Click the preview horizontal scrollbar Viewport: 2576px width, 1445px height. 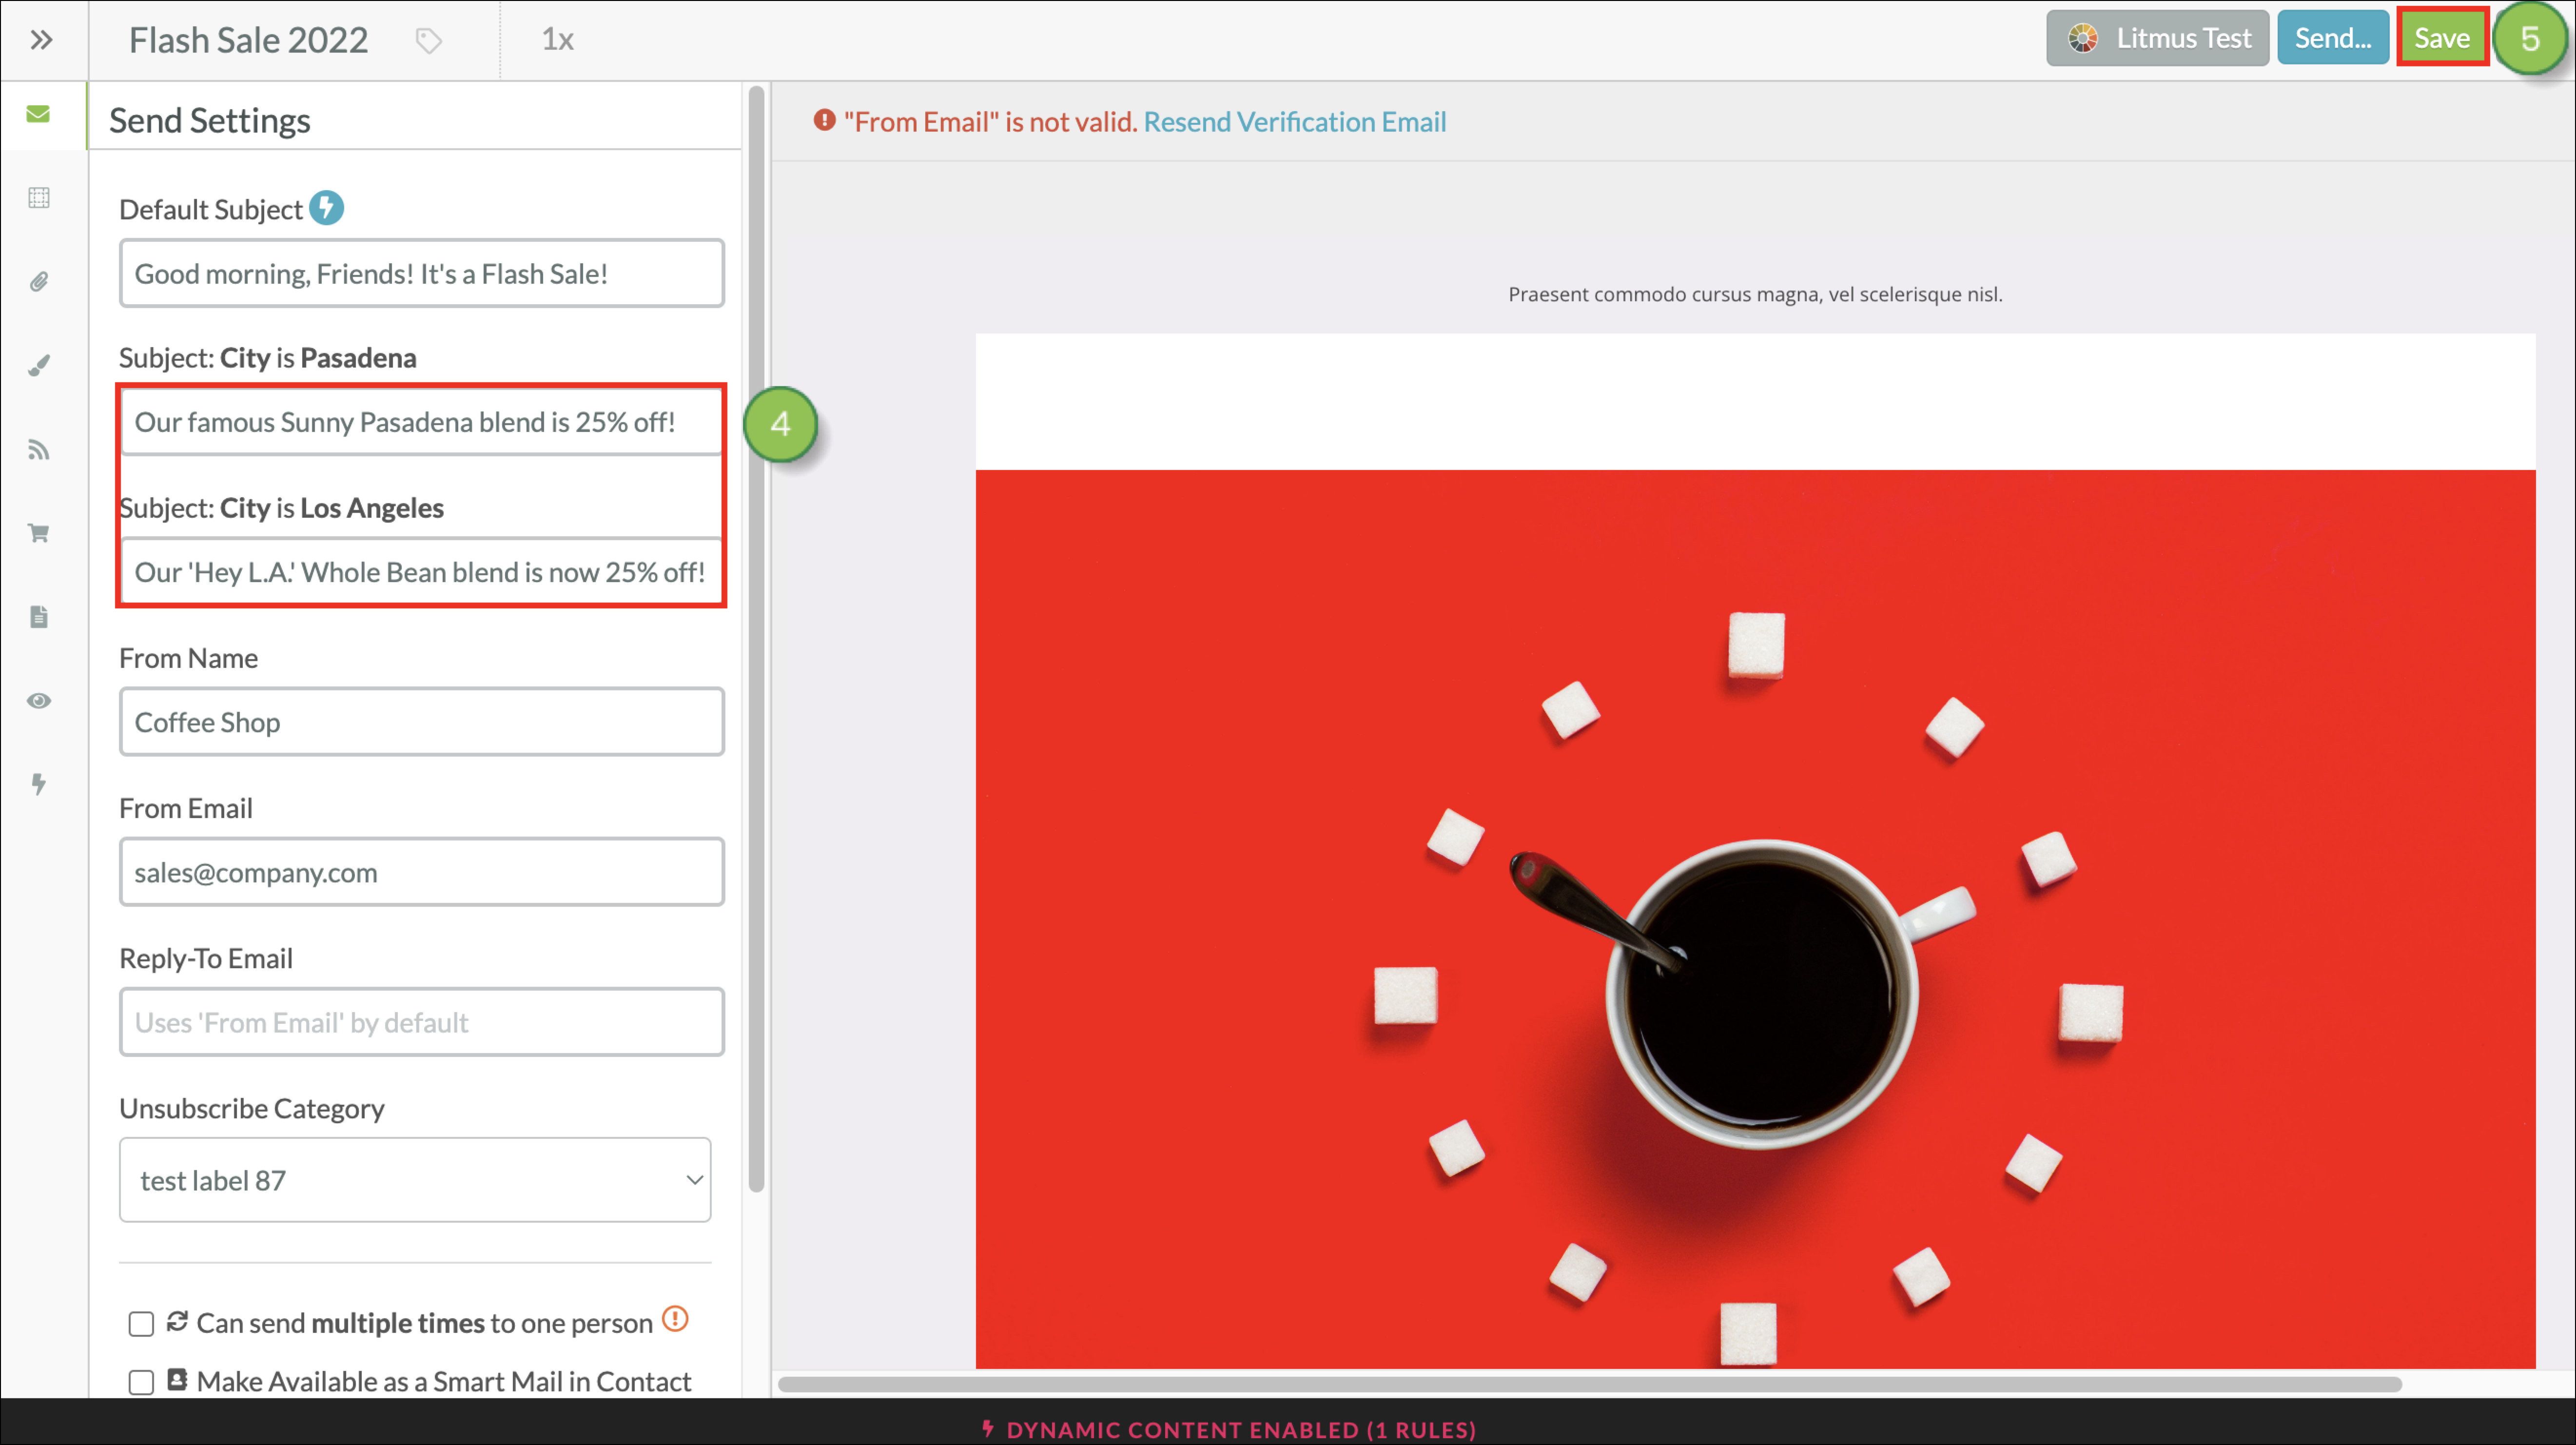[x=1590, y=1384]
